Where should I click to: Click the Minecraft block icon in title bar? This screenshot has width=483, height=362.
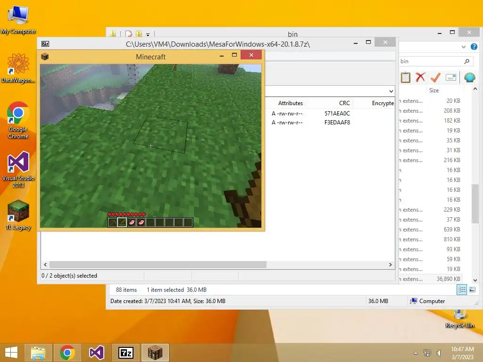(x=45, y=57)
